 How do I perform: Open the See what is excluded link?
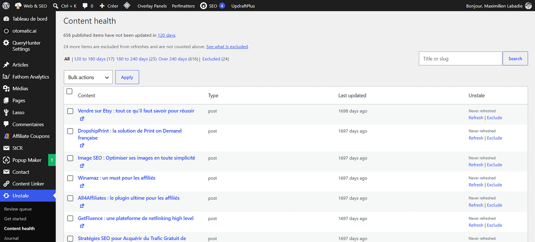click(227, 47)
